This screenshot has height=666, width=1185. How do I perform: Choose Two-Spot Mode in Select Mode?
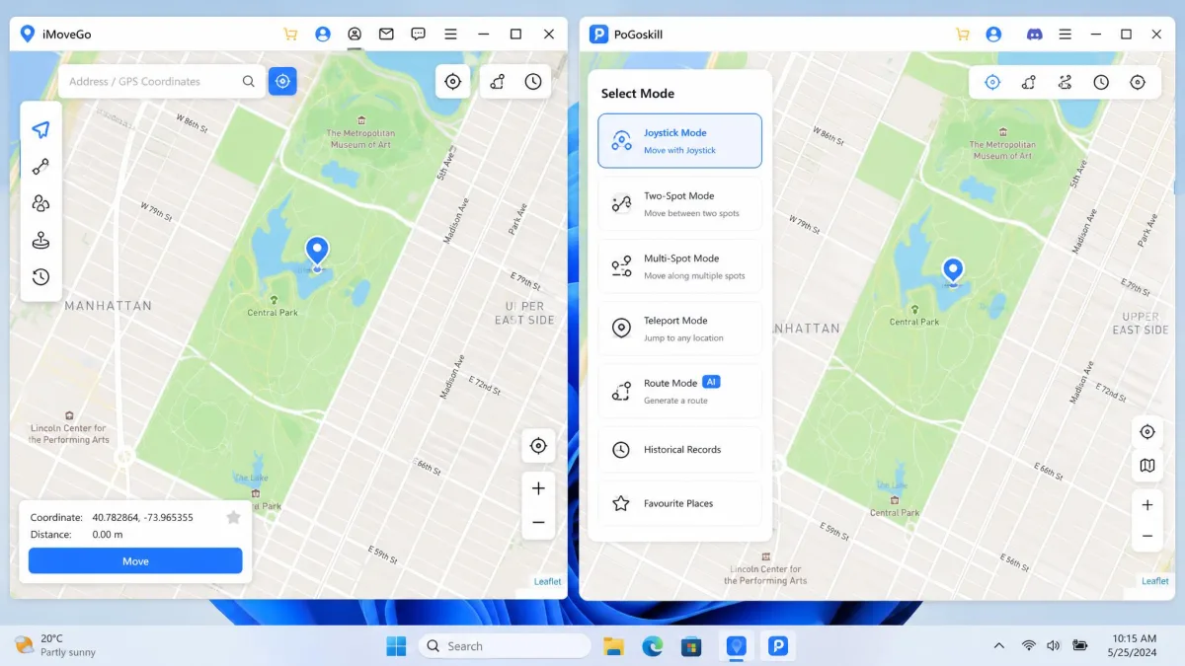(x=679, y=204)
